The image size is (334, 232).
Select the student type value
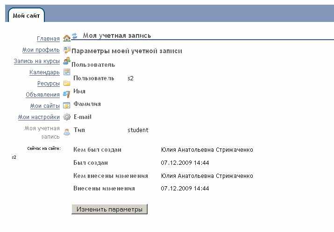point(138,130)
